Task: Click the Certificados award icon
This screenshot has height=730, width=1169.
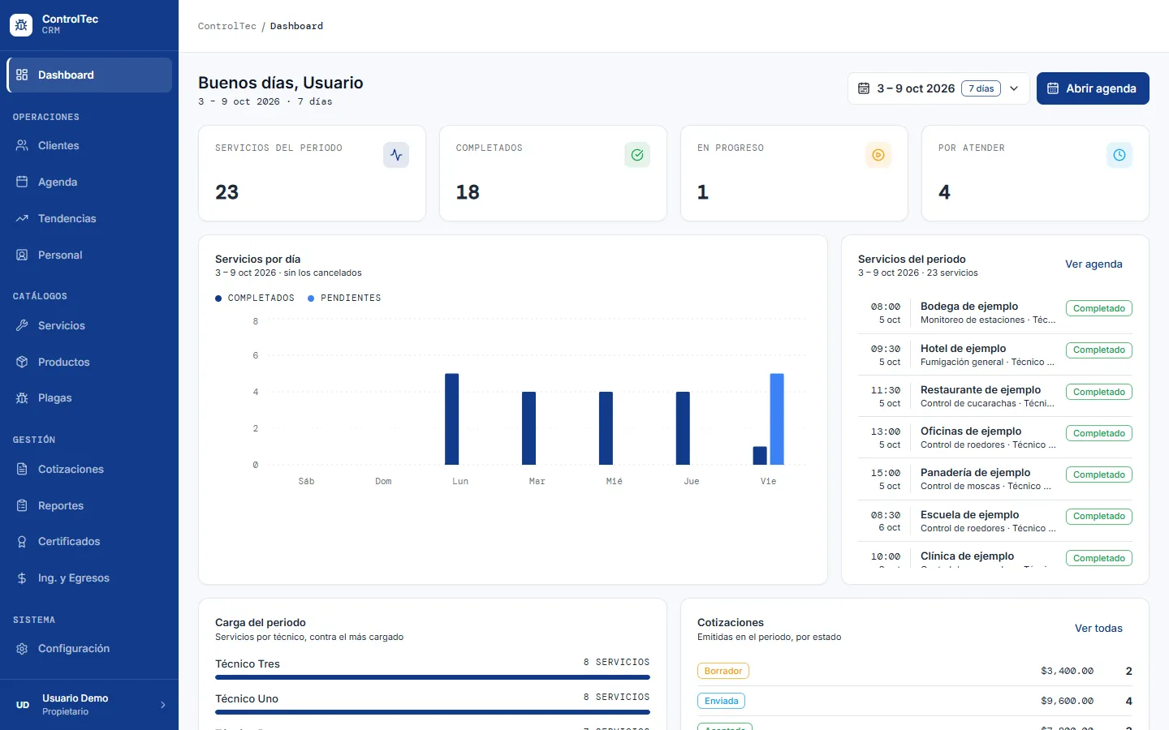Action: point(22,541)
